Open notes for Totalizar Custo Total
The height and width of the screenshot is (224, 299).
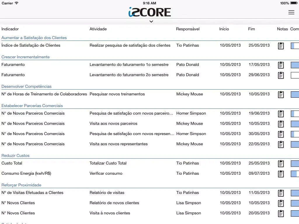(281, 164)
